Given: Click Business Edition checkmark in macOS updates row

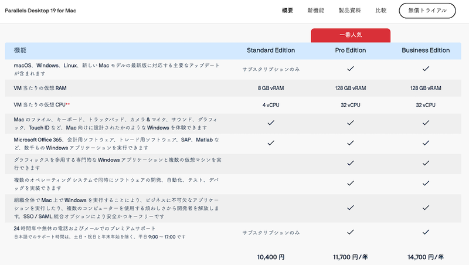Looking at the screenshot, I should point(426,69).
